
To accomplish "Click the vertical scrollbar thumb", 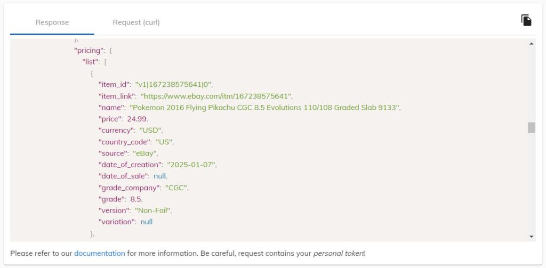I will pos(532,127).
